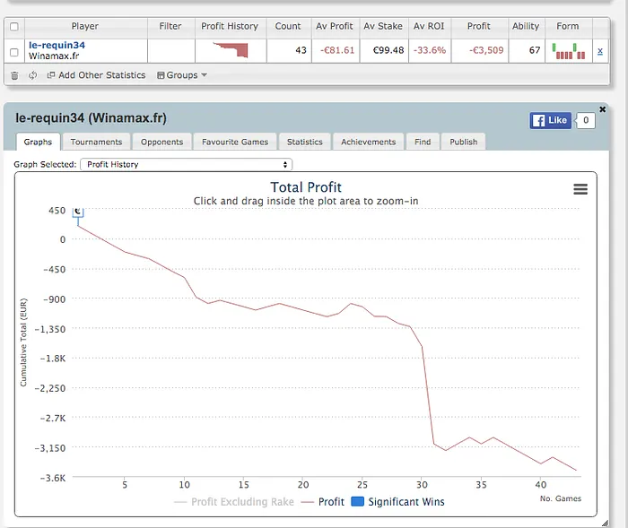628x528 pixels.
Task: Open Add Other Statistics
Action: point(96,75)
